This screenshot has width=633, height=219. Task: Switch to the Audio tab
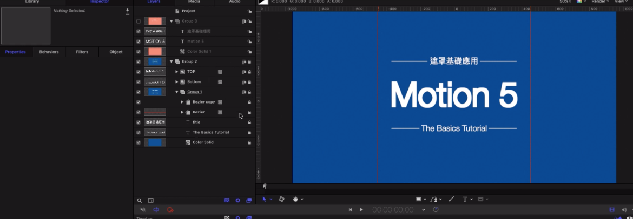[x=235, y=2]
